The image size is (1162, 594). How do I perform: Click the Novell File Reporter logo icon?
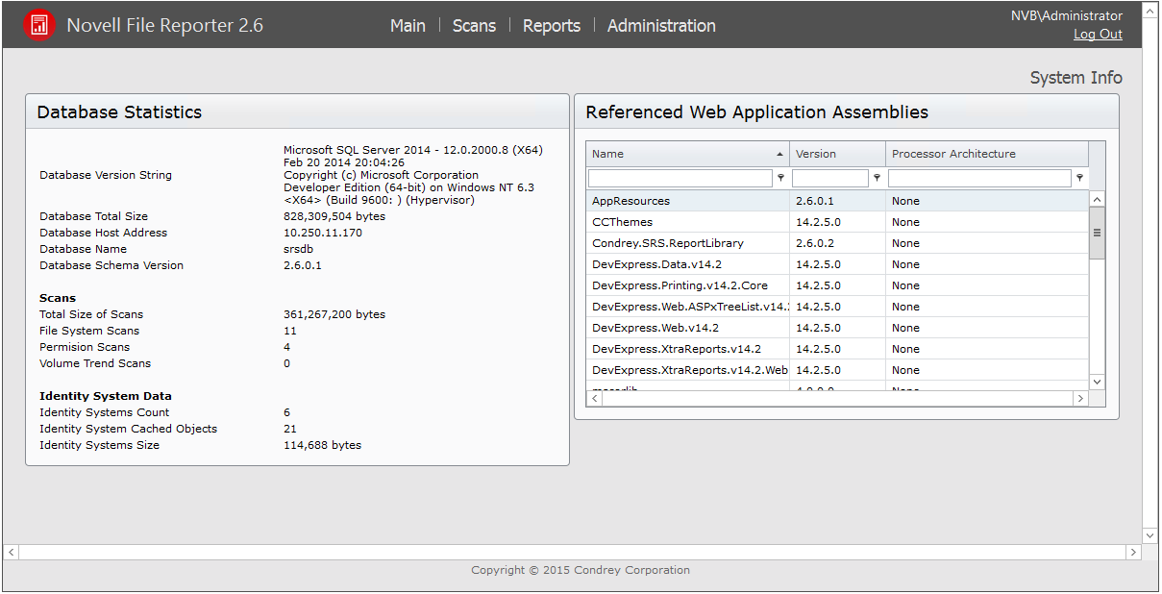point(39,26)
